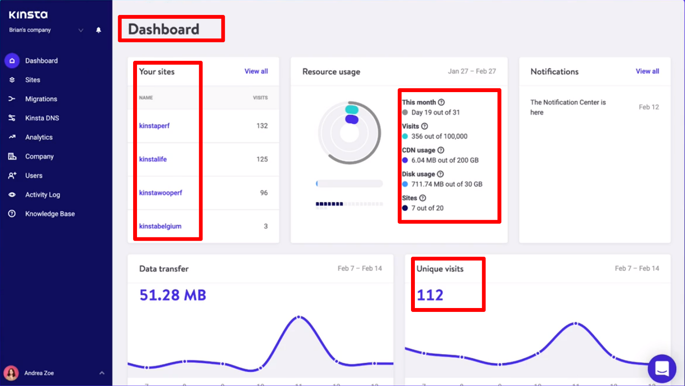Screen dimensions: 685x386
Task: Click help icon beside Sites in resource usage
Action: (423, 198)
